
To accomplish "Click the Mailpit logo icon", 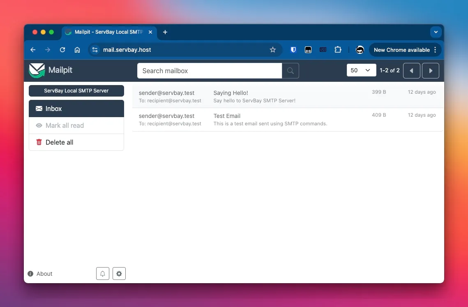I will (37, 70).
